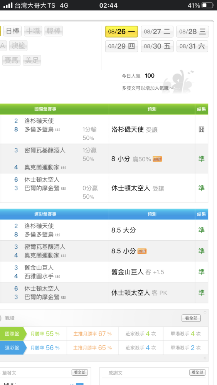Select the 08/30 Friday date tab
Screen dimensions: 217x385
[157, 46]
